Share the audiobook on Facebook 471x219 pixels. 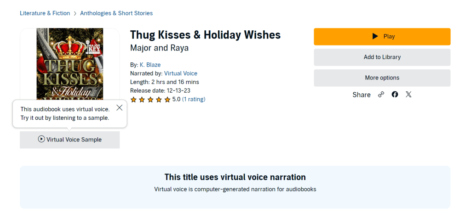click(395, 95)
